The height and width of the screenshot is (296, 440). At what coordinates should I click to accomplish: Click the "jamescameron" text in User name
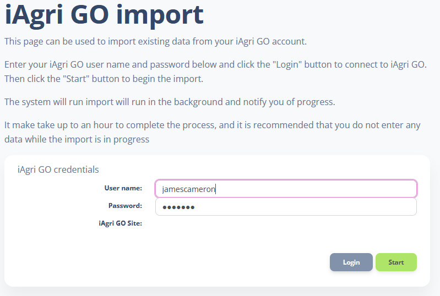pyautogui.click(x=188, y=189)
